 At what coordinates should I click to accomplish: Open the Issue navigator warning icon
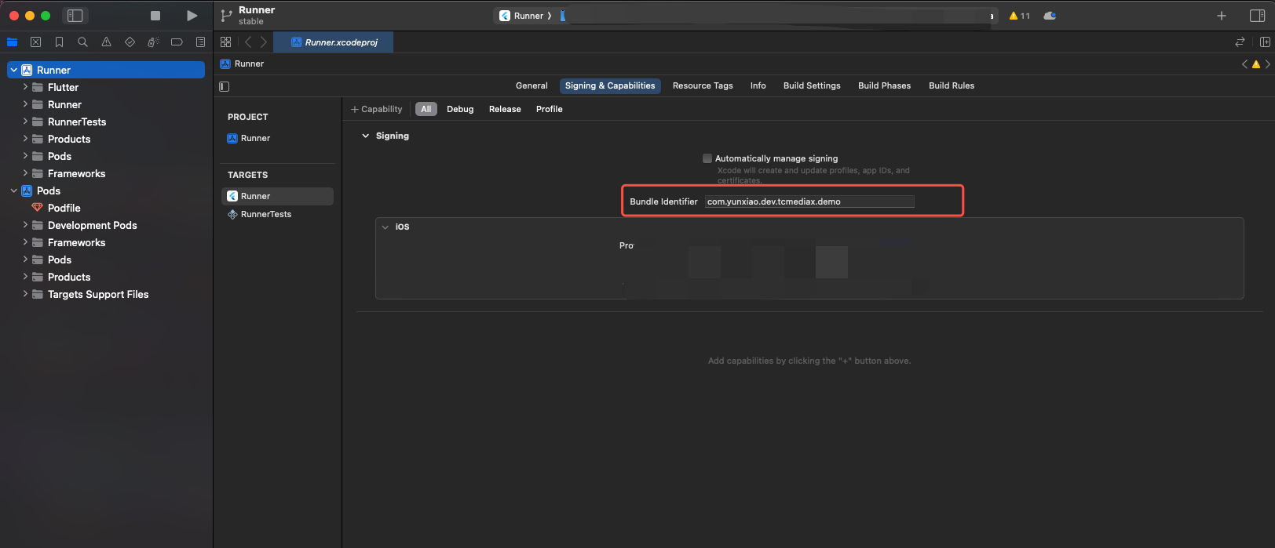click(106, 42)
